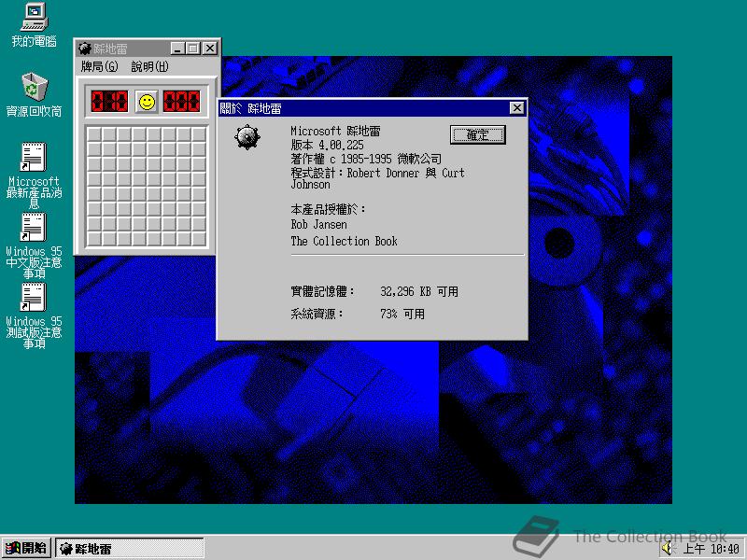This screenshot has width=747, height=560.
Task: Open the 開始 Start button
Action: pyautogui.click(x=26, y=548)
